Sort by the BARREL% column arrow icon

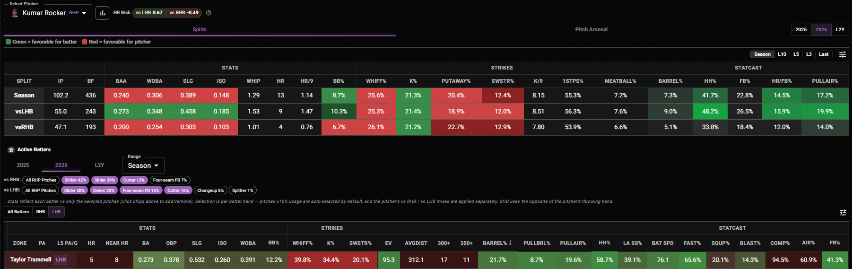coord(510,243)
